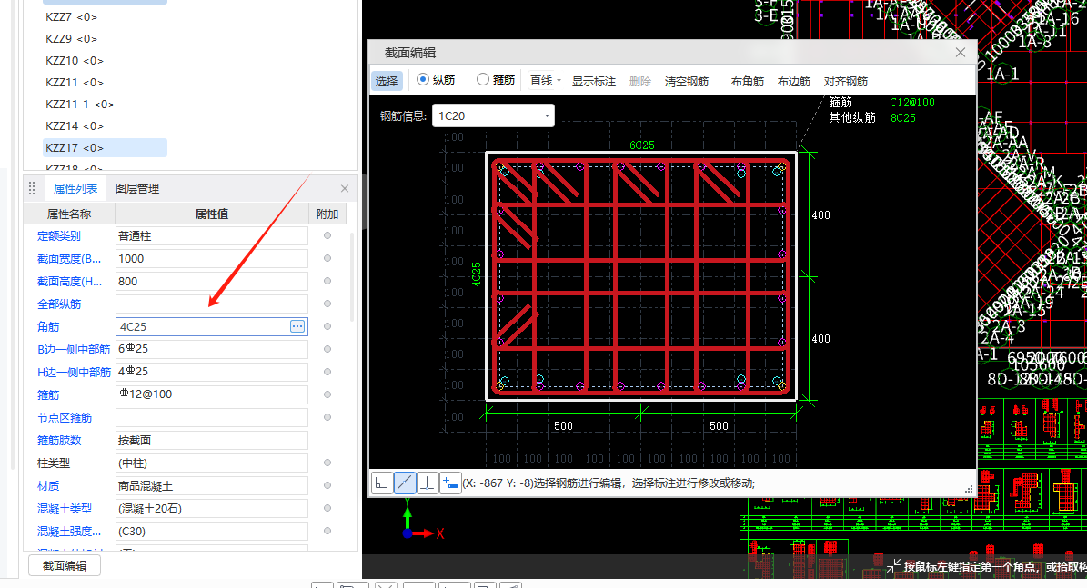Image resolution: width=1087 pixels, height=588 pixels.
Task: Click 全部纵筋 property name
Action: point(59,304)
